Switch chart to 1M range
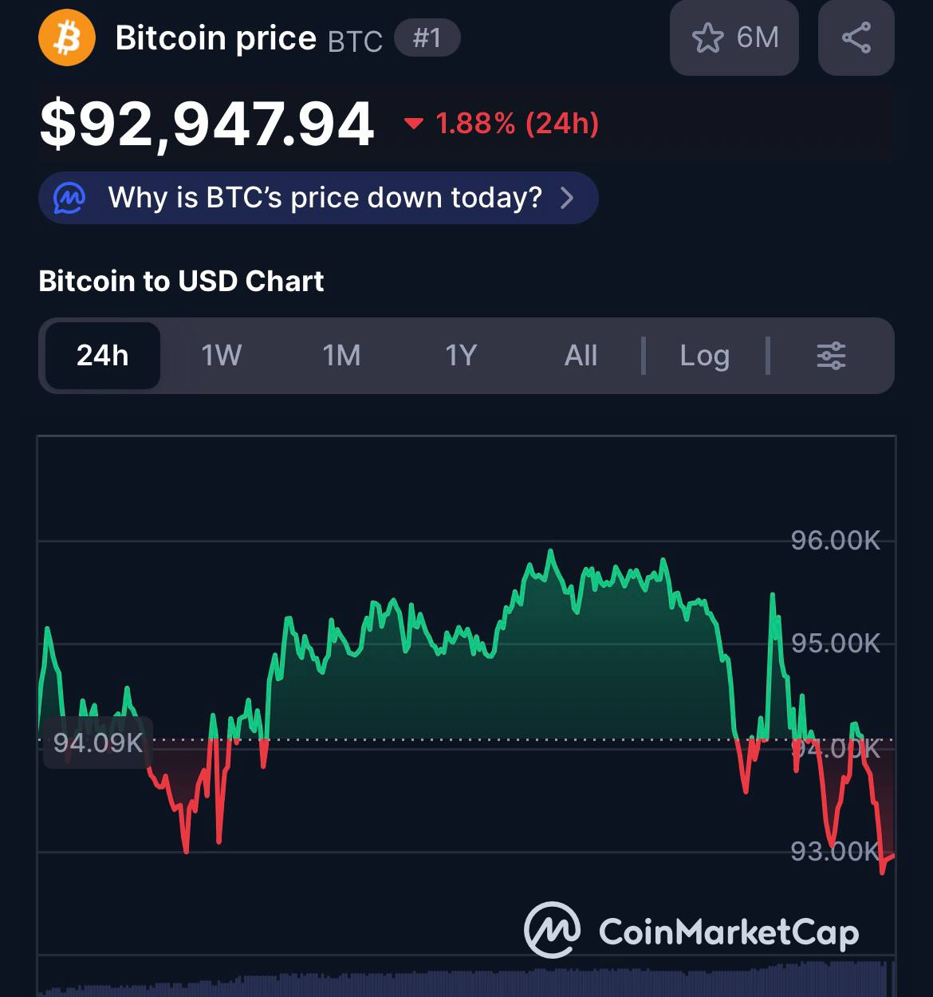 (x=341, y=356)
